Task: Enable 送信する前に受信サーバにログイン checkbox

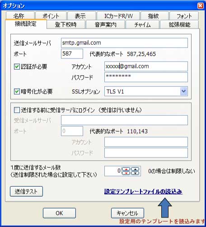Action: 17,110
